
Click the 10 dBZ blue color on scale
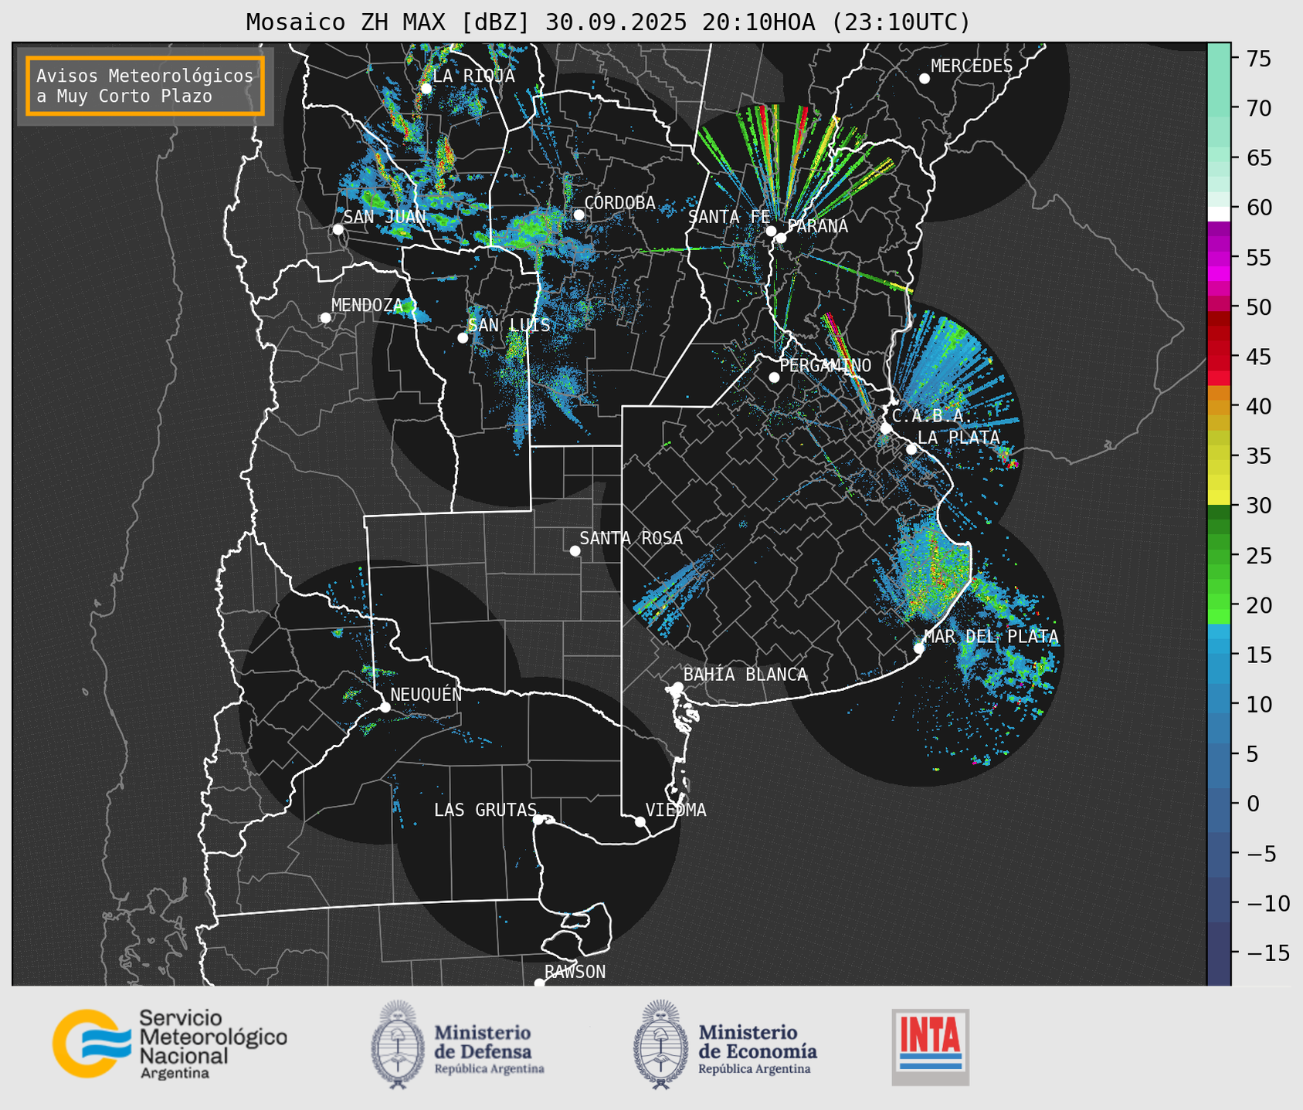point(1219,704)
